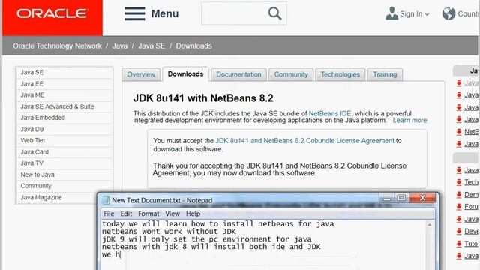Image resolution: width=480 pixels, height=270 pixels.
Task: Select Java ME in sidebar
Action: [x=64, y=95]
